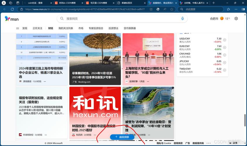Open a new tab with plus icon
The image size is (247, 146).
(x=214, y=3)
